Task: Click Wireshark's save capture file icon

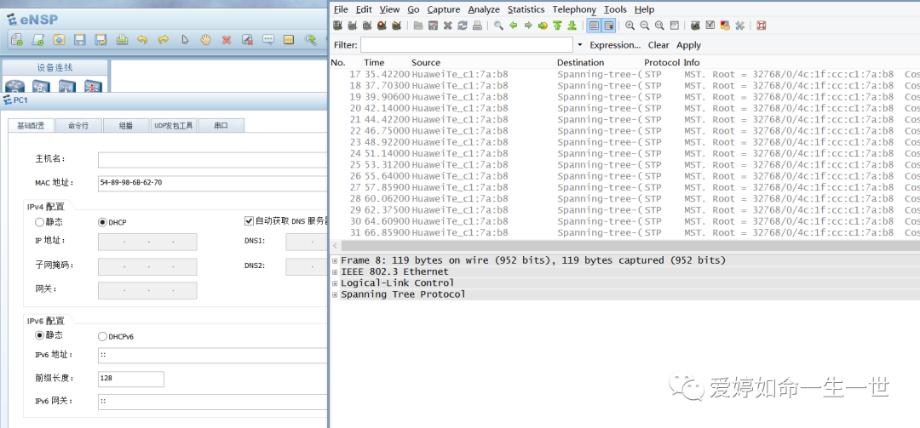Action: 433,26
